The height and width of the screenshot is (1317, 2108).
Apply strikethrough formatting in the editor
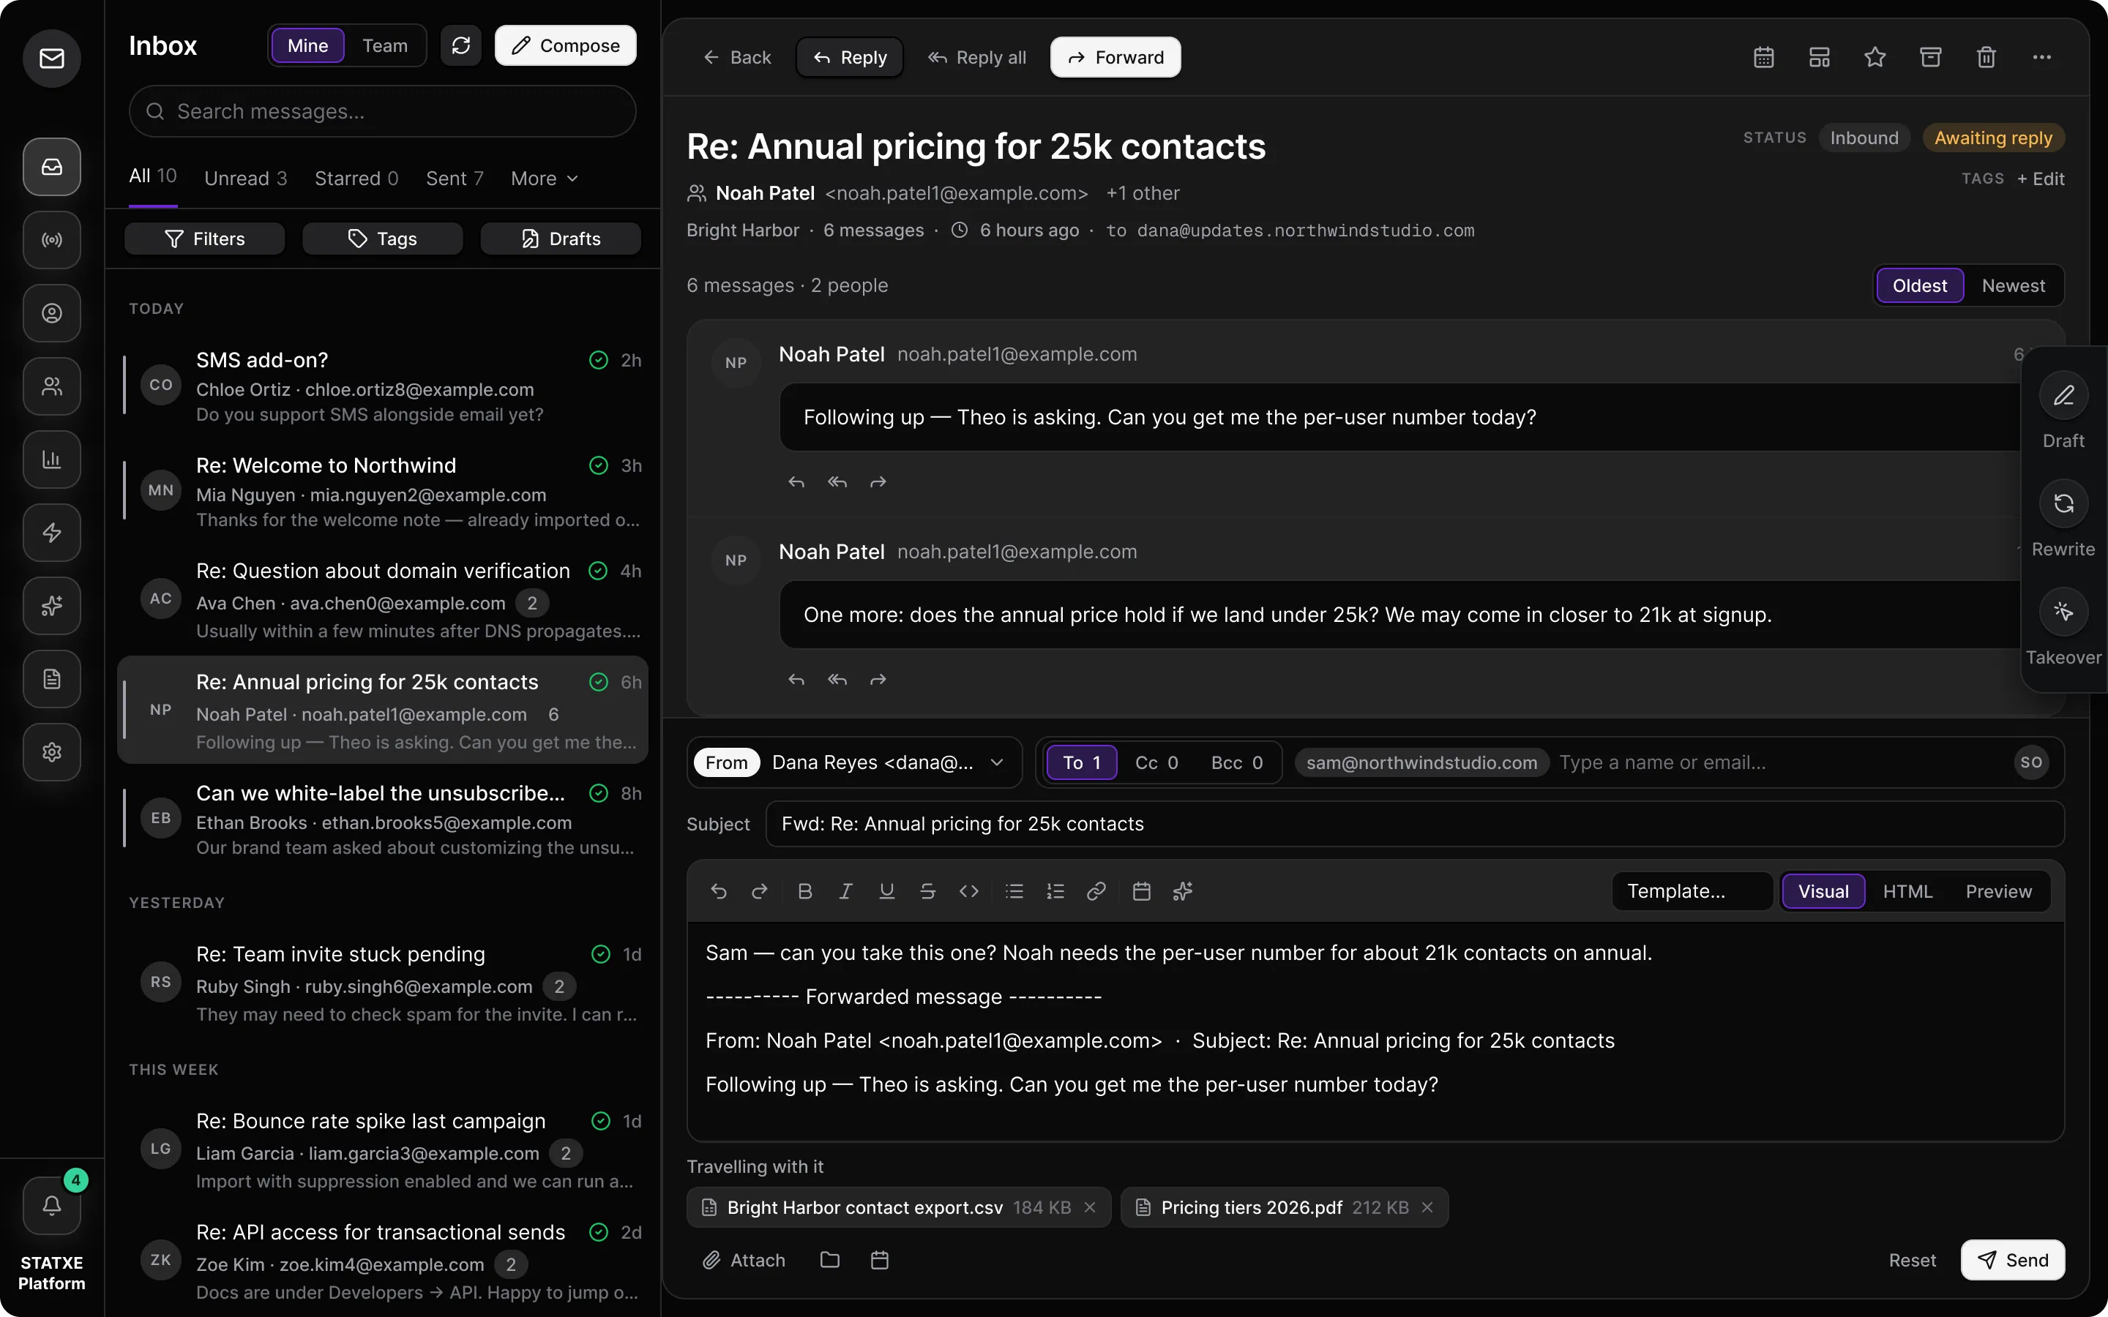pos(927,891)
